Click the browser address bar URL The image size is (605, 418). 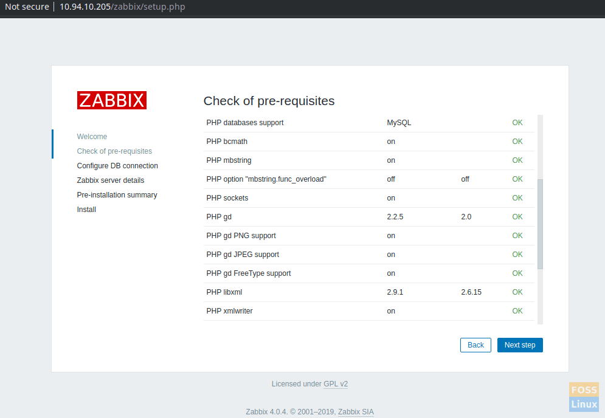pos(122,7)
